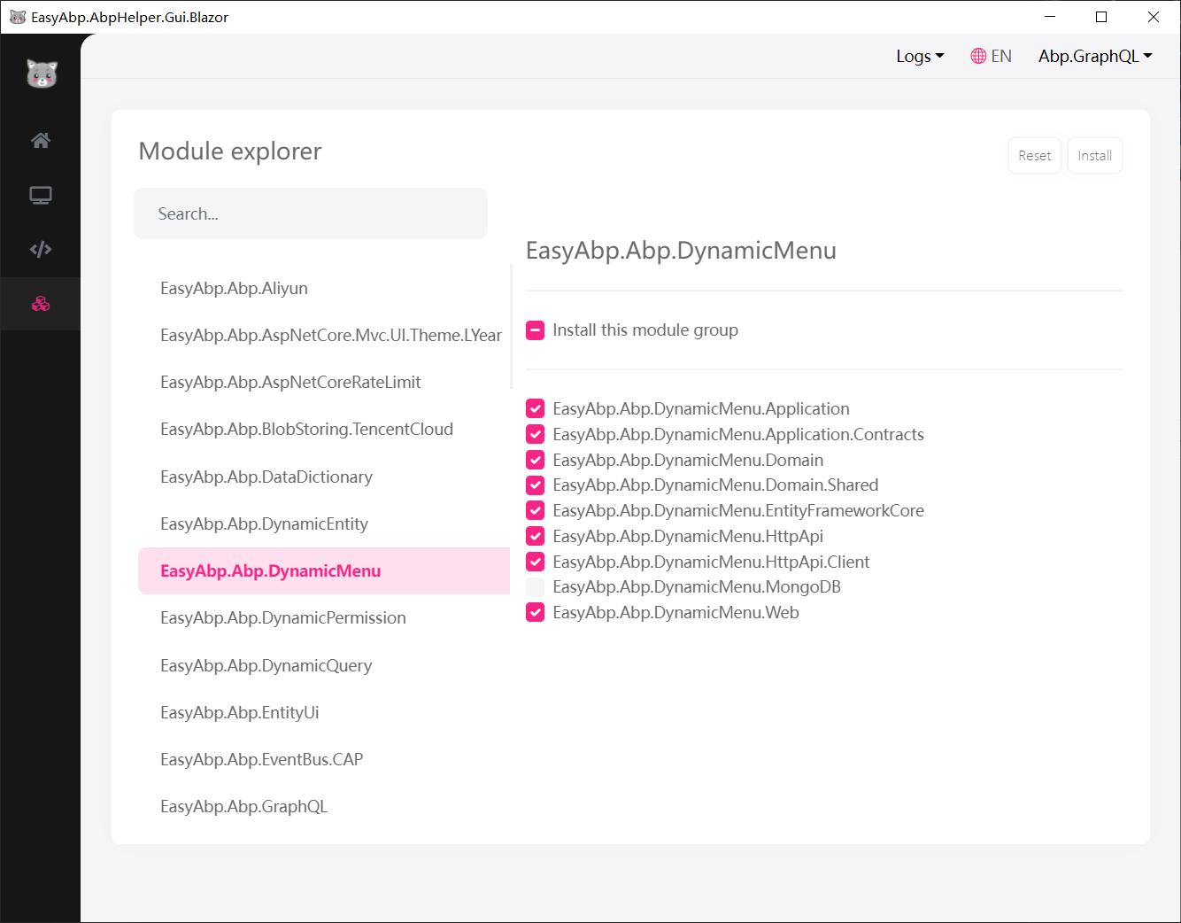Click the app icon in title bar

(x=17, y=17)
